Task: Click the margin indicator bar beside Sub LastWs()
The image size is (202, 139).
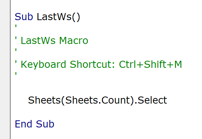Action: point(5,17)
